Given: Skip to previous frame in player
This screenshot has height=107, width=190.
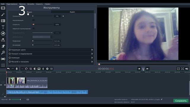Looking at the screenshot, I should [x=139, y=69].
